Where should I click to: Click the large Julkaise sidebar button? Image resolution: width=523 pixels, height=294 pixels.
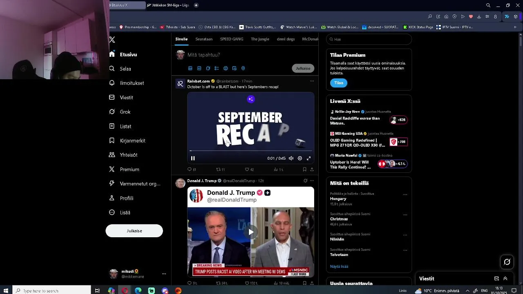click(x=134, y=231)
